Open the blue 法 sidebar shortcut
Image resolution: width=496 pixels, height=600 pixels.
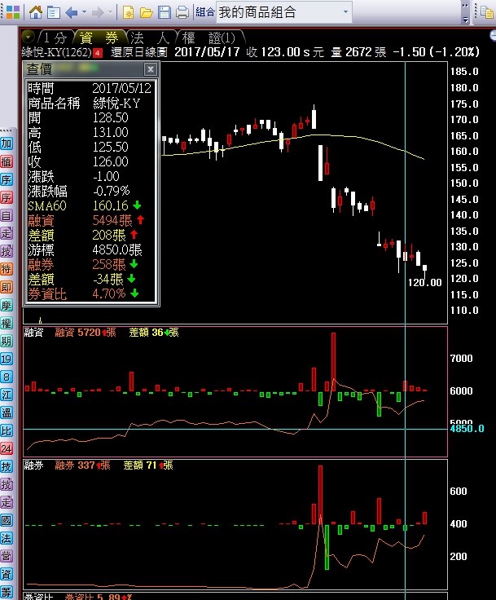7,538
